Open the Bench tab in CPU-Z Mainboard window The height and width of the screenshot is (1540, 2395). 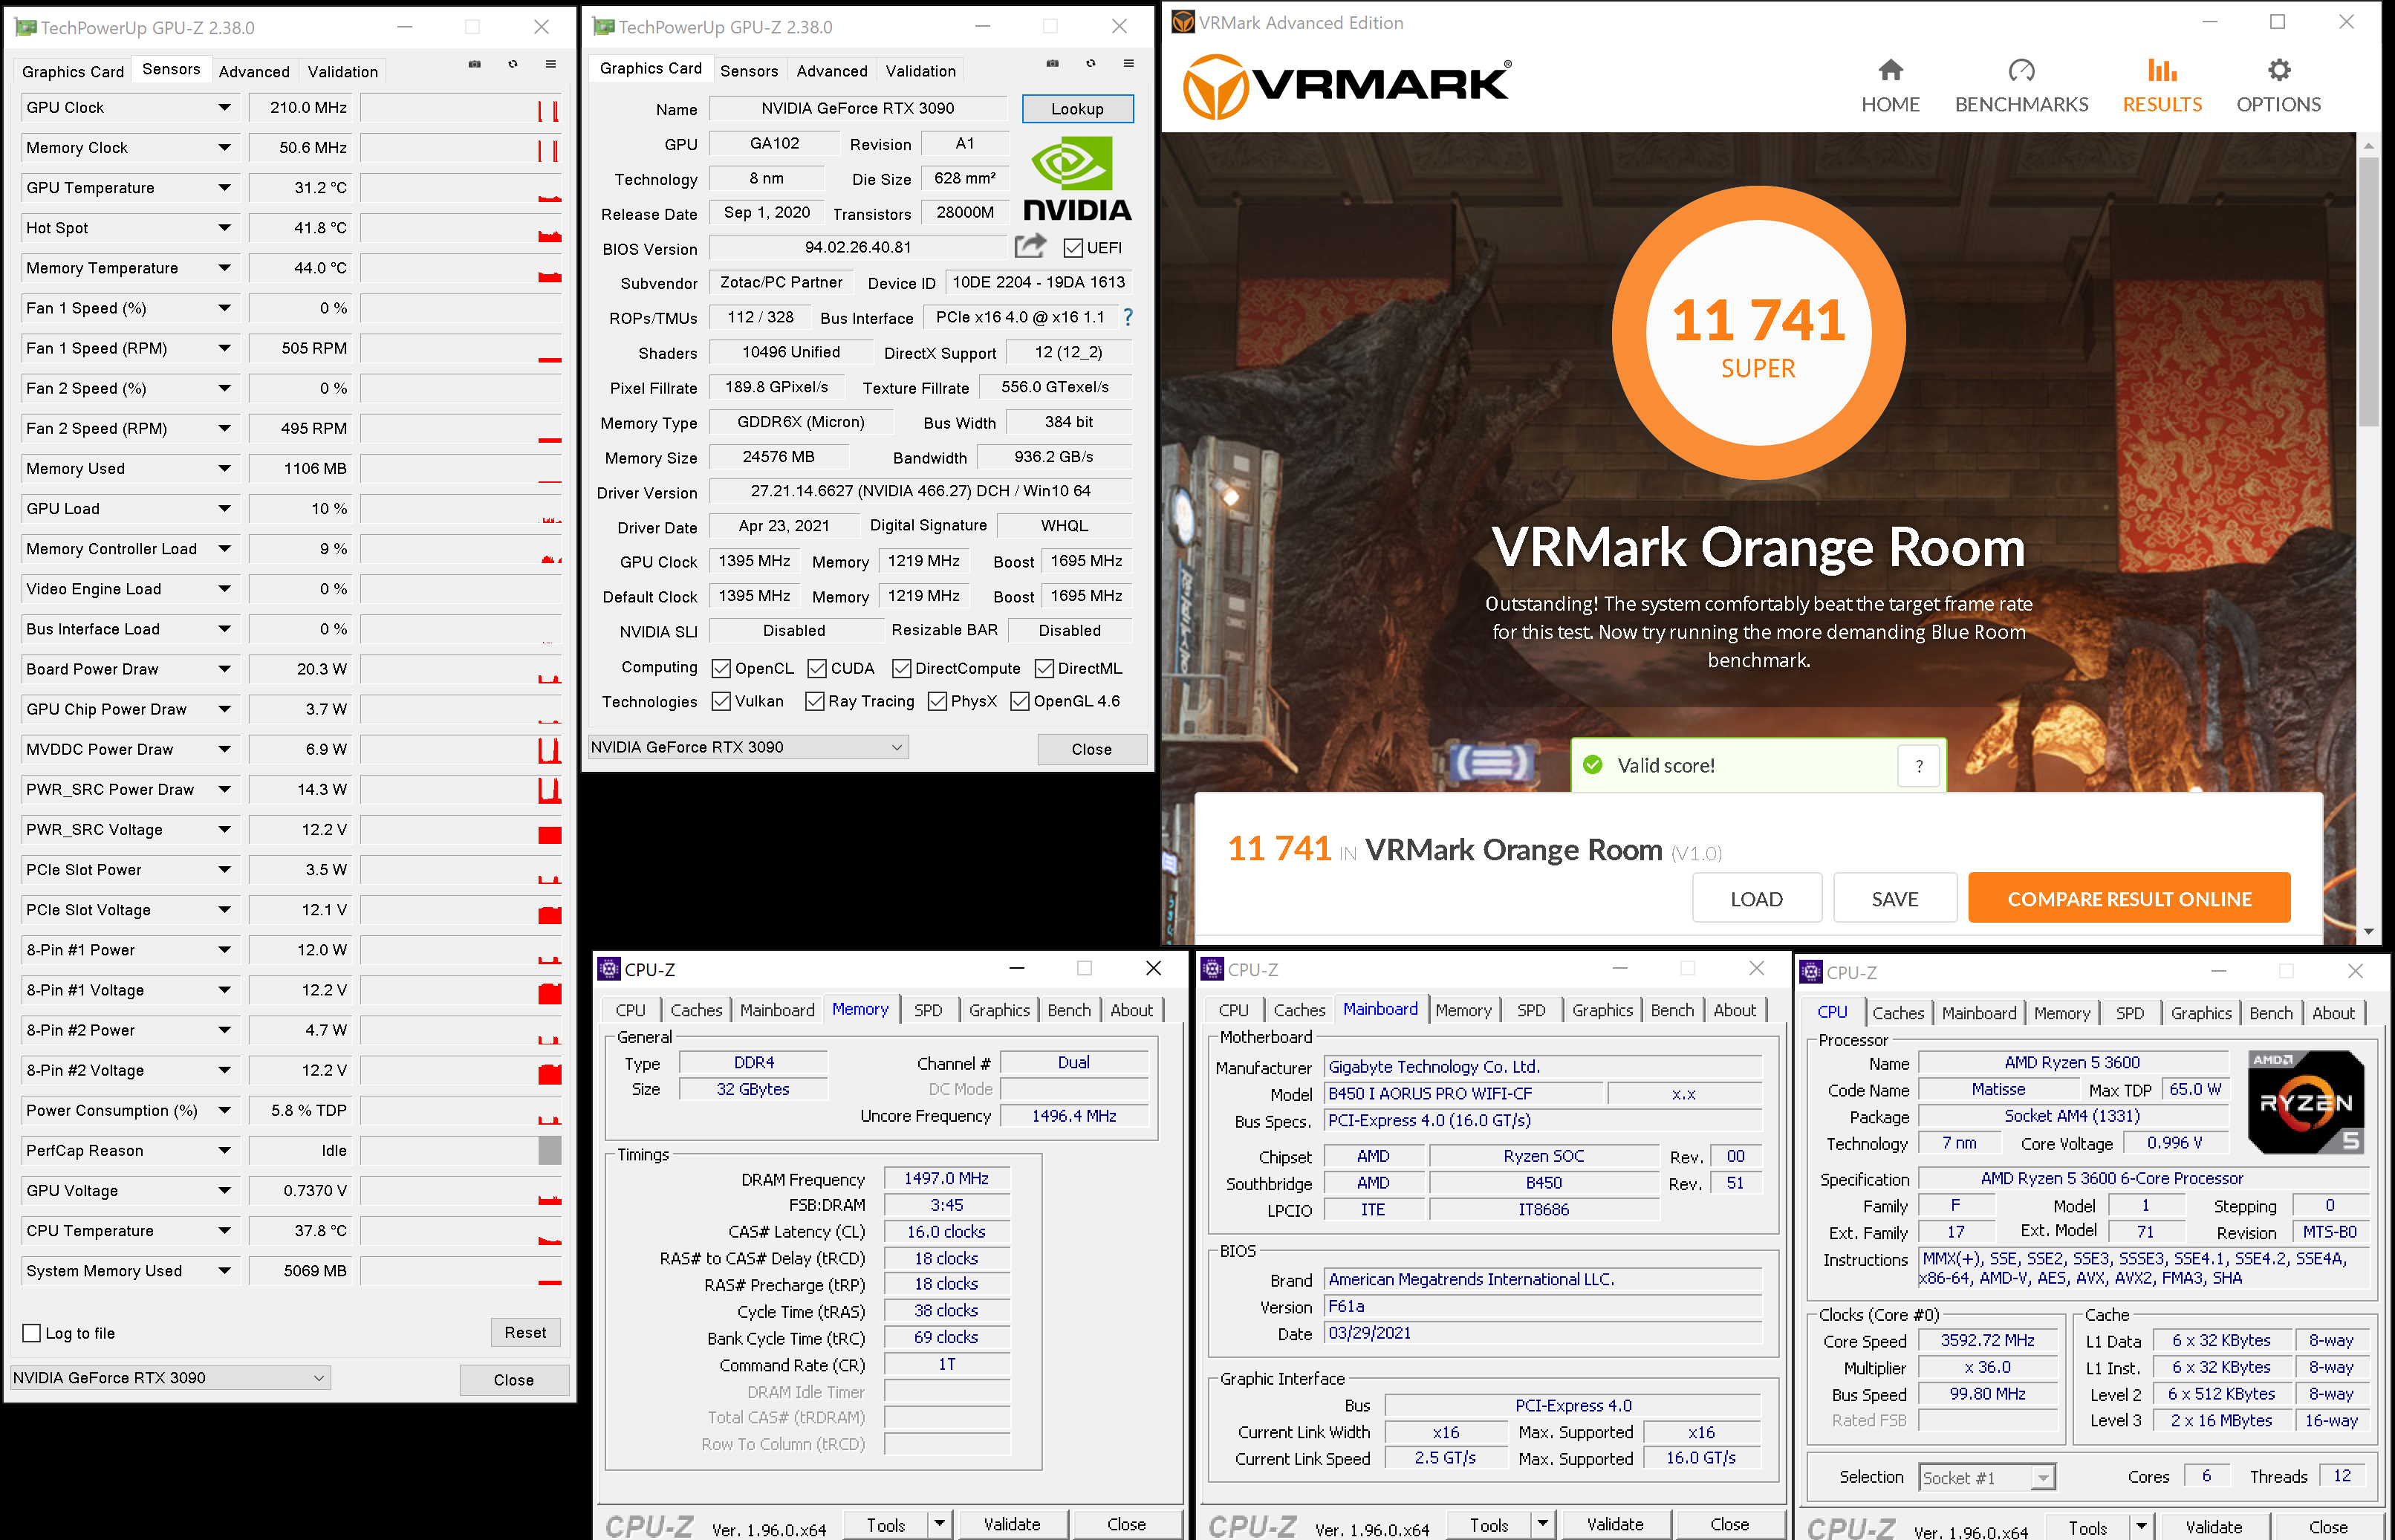tap(1672, 1010)
